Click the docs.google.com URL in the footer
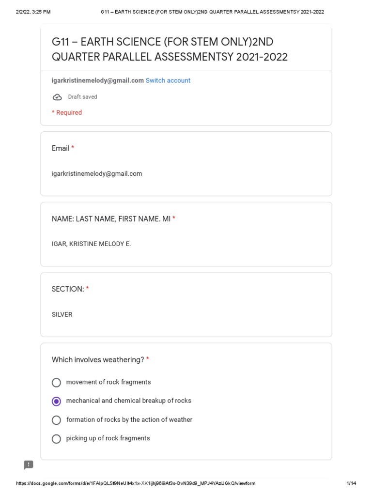Image resolution: width=372 pixels, height=496 pixels. [136, 483]
